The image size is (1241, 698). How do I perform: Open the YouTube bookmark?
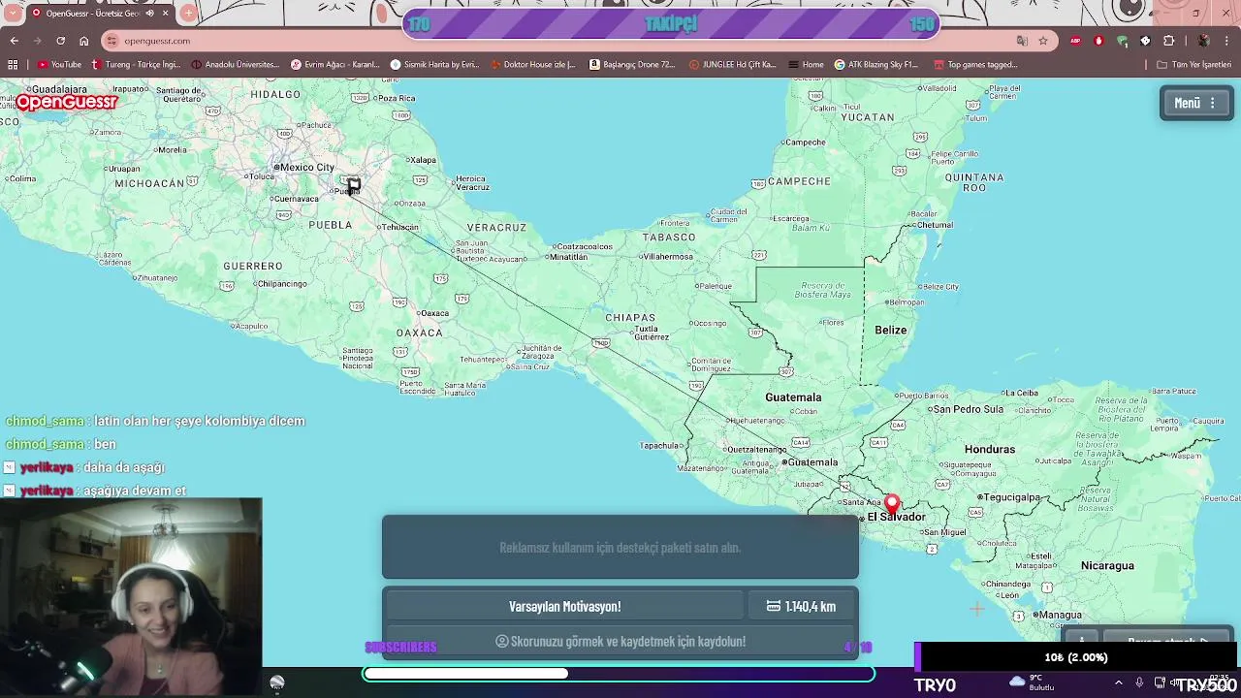(x=59, y=65)
